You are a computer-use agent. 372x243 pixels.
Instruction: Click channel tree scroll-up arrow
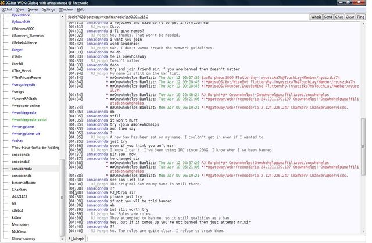point(62,17)
